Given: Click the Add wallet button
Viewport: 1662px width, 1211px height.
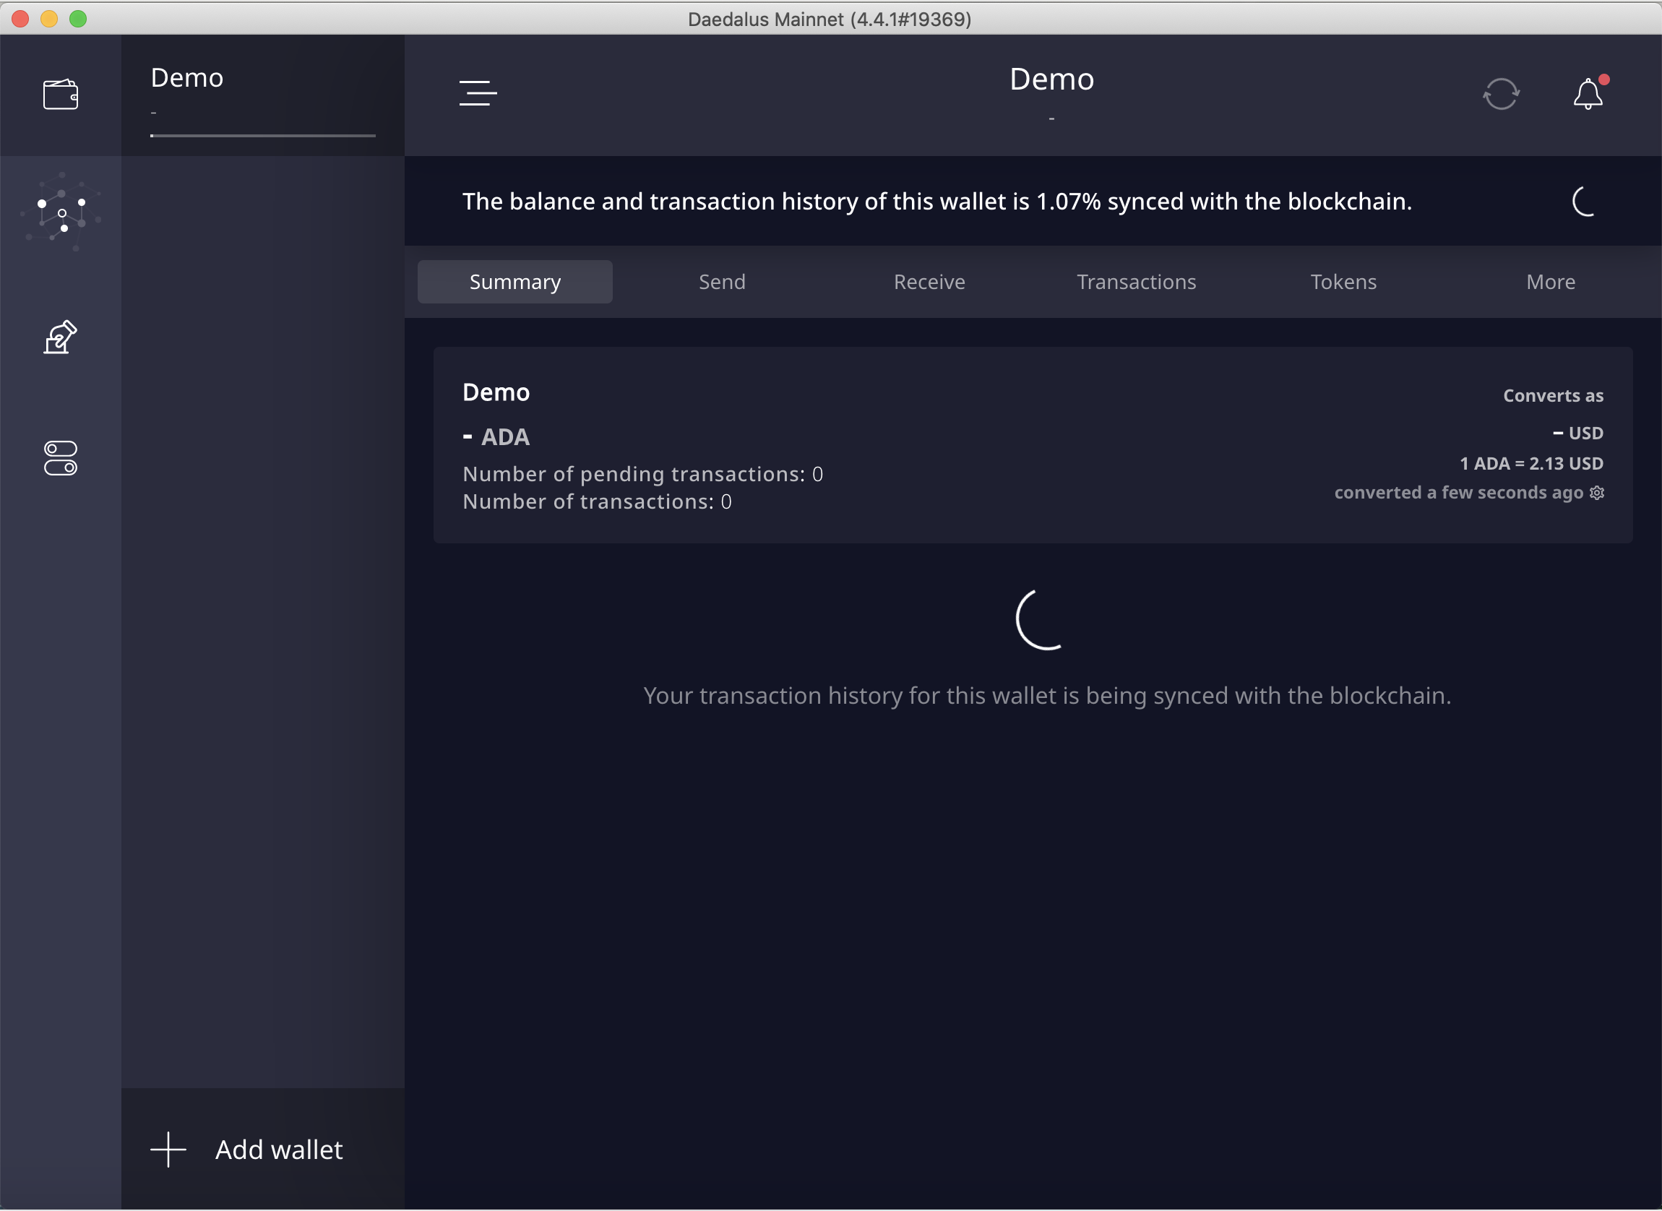Looking at the screenshot, I should tap(279, 1150).
